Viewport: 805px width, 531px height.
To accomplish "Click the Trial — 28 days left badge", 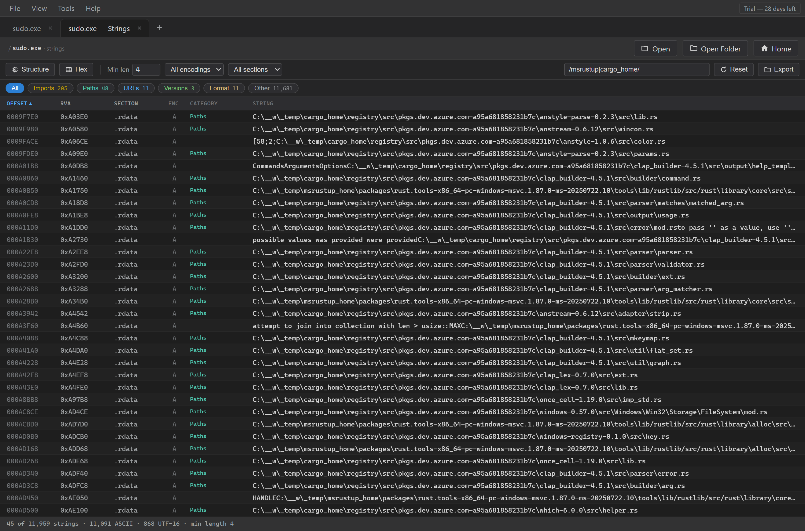I will pos(770,9).
